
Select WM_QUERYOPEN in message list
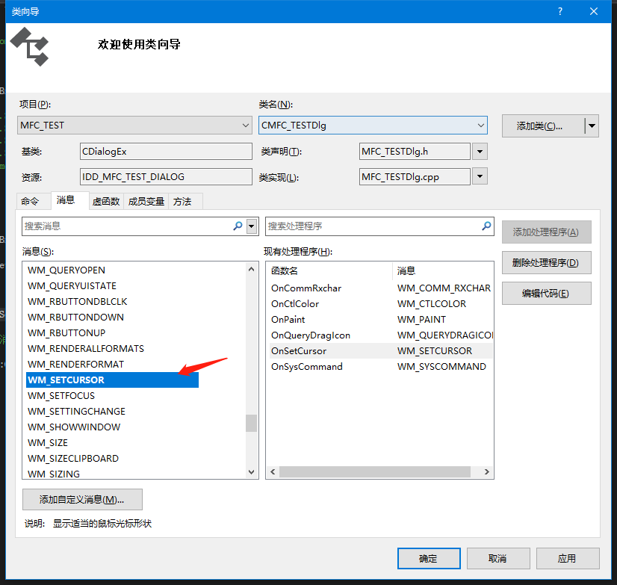click(x=66, y=270)
